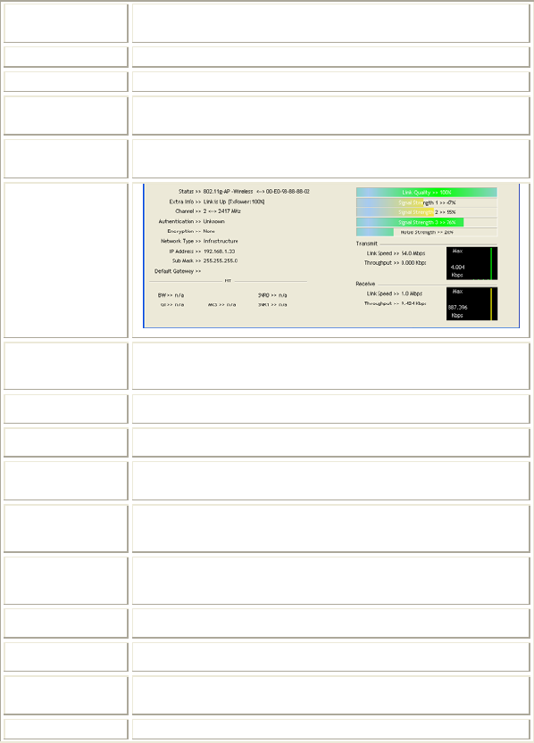This screenshot has width=534, height=743.
Task: Click the Receive throughput graph
Action: pos(471,304)
